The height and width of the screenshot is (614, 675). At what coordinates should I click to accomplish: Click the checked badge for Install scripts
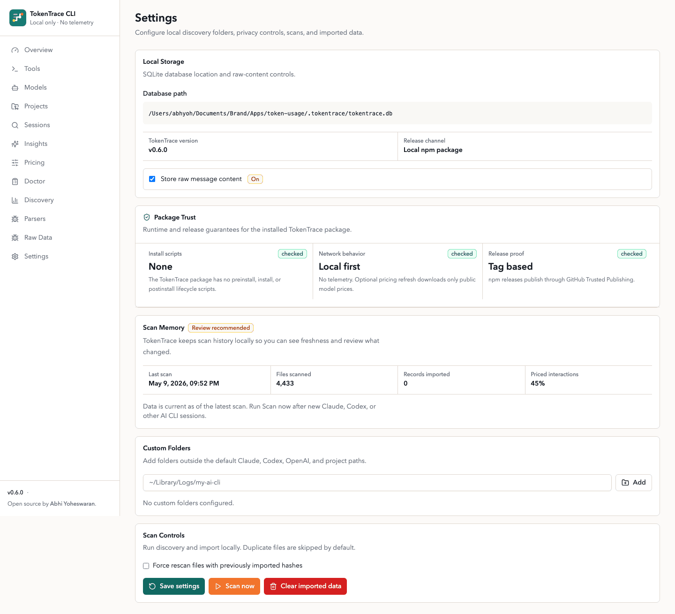[292, 254]
